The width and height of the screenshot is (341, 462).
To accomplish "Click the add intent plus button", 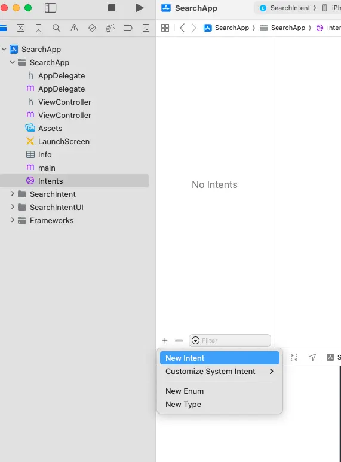I will [165, 341].
